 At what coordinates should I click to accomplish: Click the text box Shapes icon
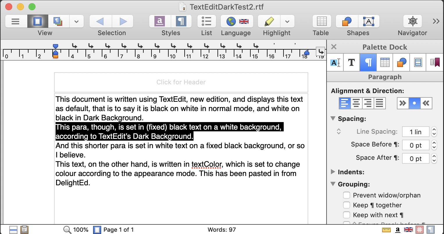point(368,21)
